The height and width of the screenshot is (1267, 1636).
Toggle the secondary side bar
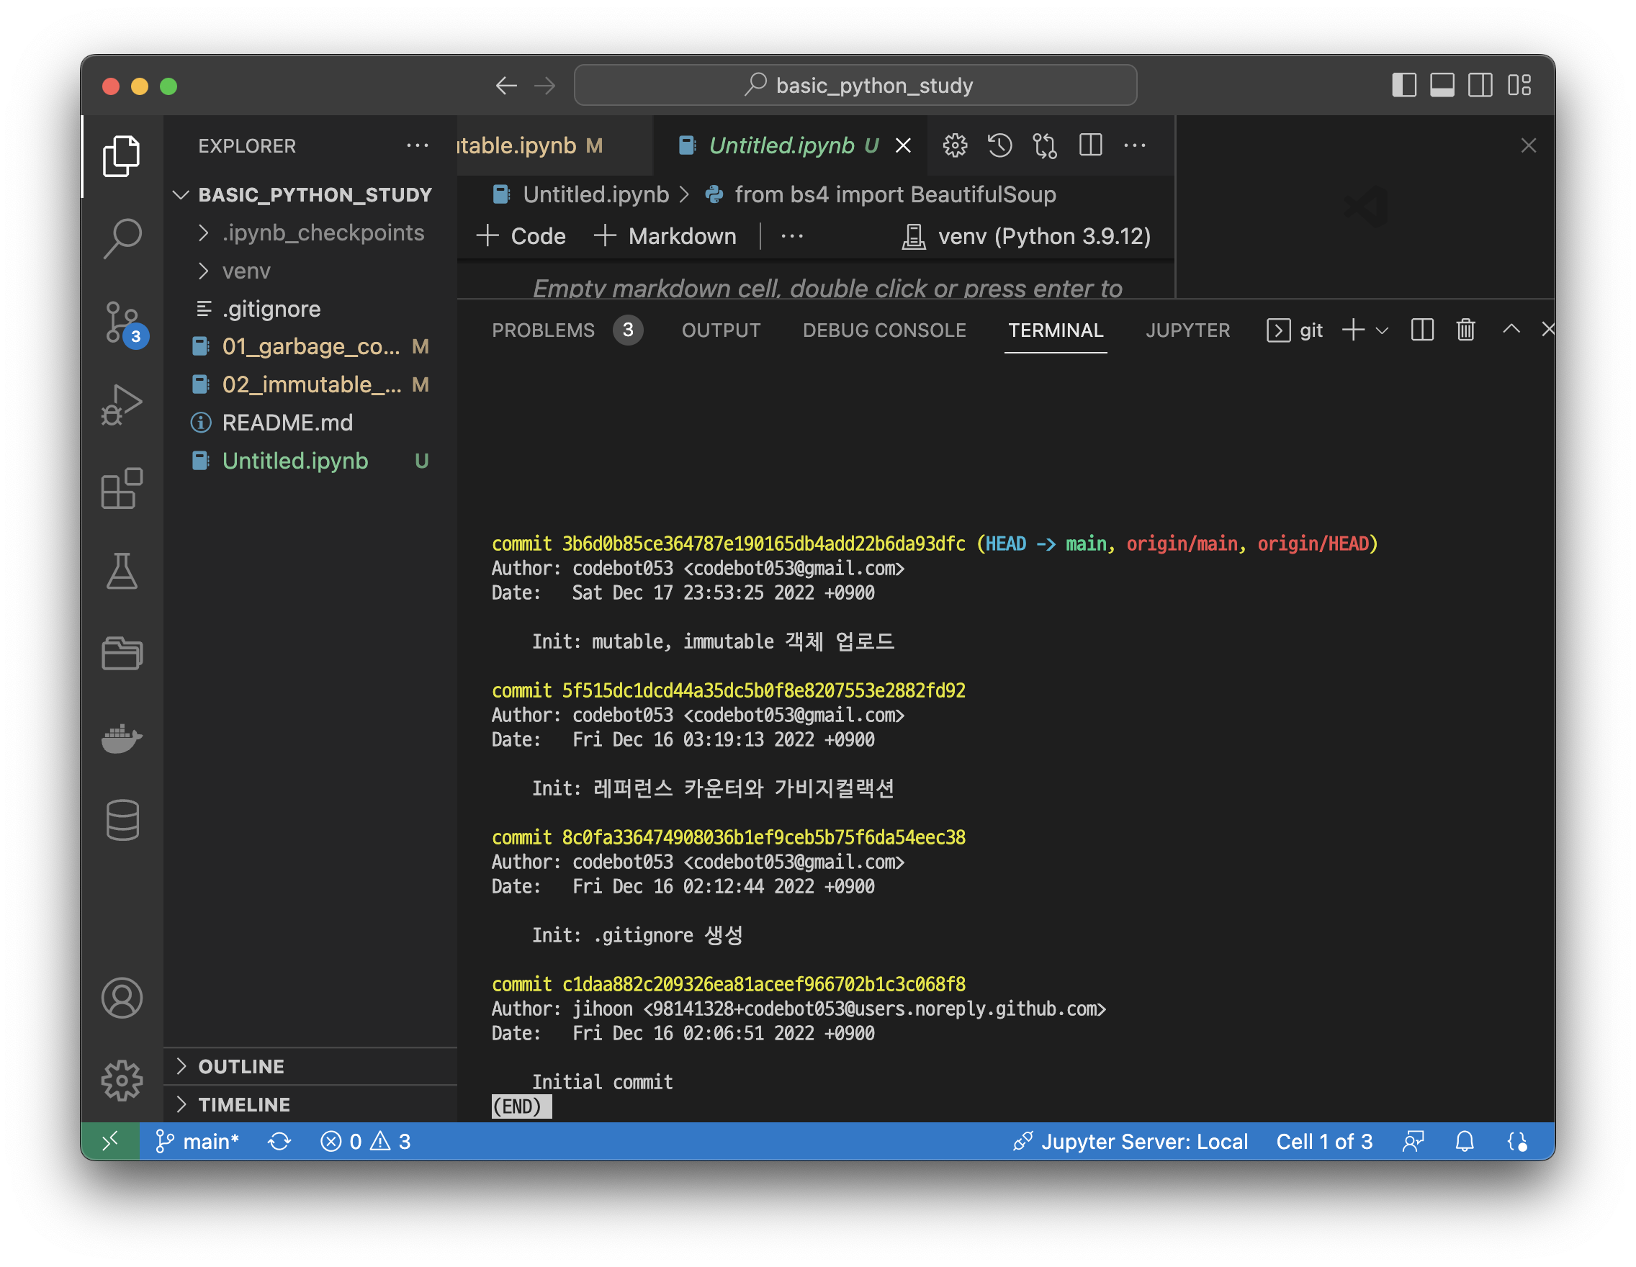tap(1480, 86)
